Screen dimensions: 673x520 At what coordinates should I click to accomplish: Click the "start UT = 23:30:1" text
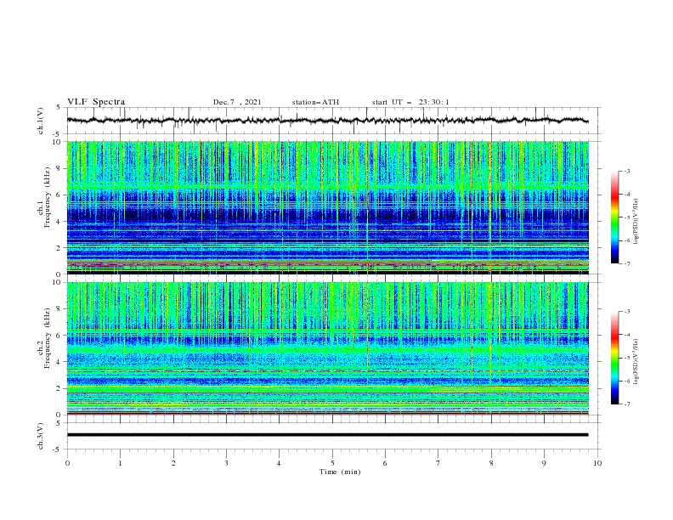click(x=410, y=102)
